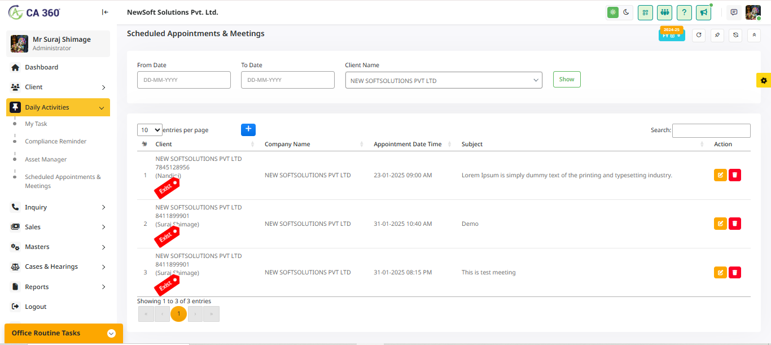Click the To Date field
This screenshot has height=345, width=771.
coord(288,80)
